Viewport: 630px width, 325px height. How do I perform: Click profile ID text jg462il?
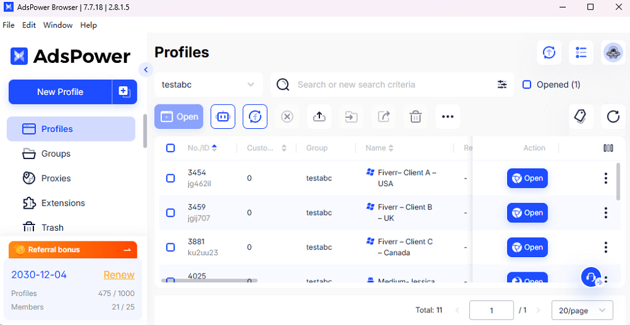(199, 184)
